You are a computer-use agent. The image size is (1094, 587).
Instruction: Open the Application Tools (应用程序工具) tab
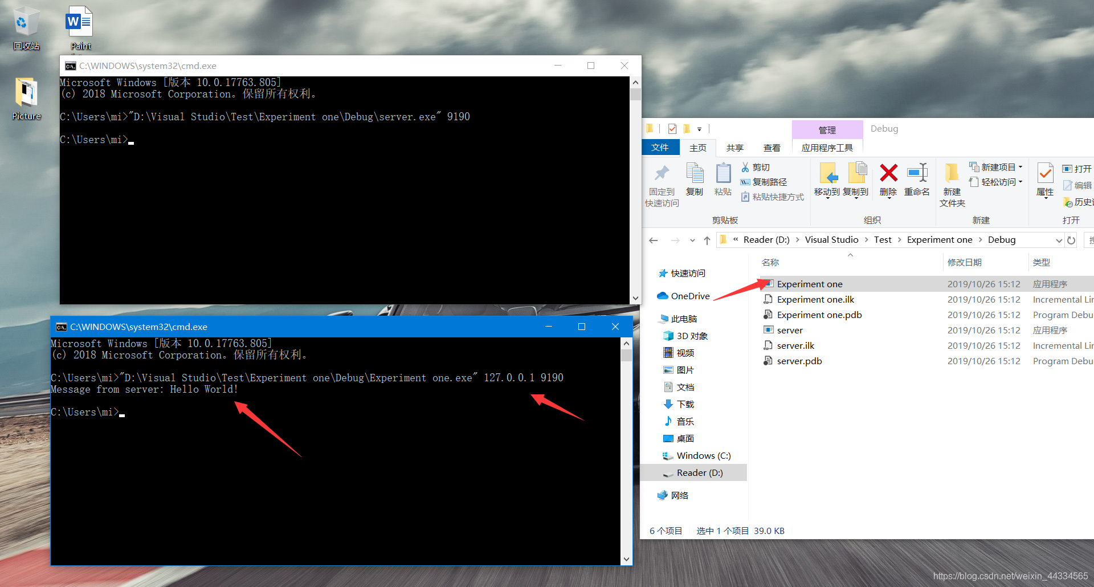point(827,148)
